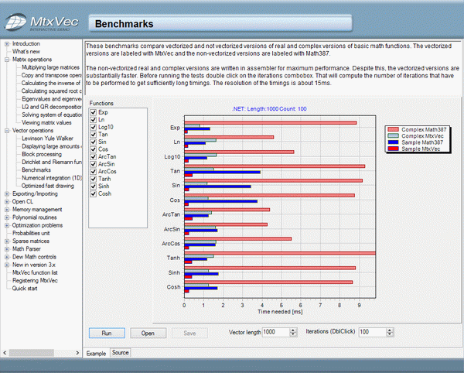Select Numerical integration (1D) item
This screenshot has width=464, height=373.
pyautogui.click(x=52, y=178)
